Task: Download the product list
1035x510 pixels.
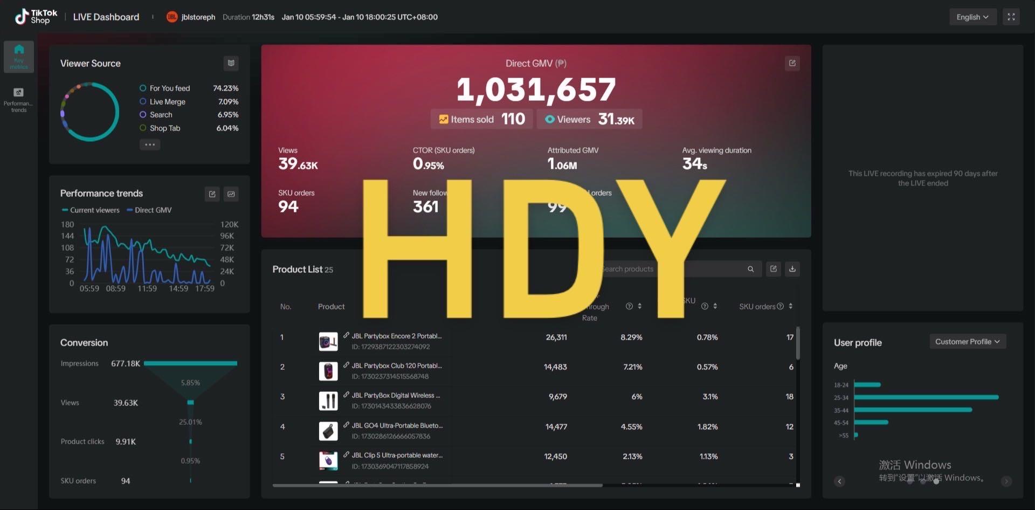Action: click(792, 268)
